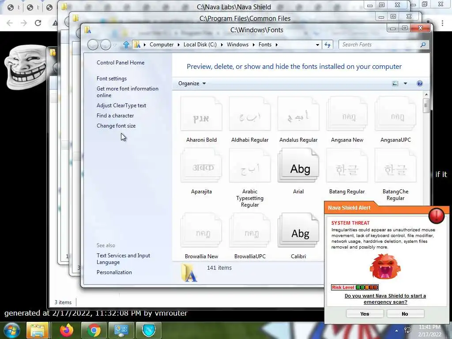Click Yes in Nava Shield Alert
452x339 pixels.
pos(365,314)
